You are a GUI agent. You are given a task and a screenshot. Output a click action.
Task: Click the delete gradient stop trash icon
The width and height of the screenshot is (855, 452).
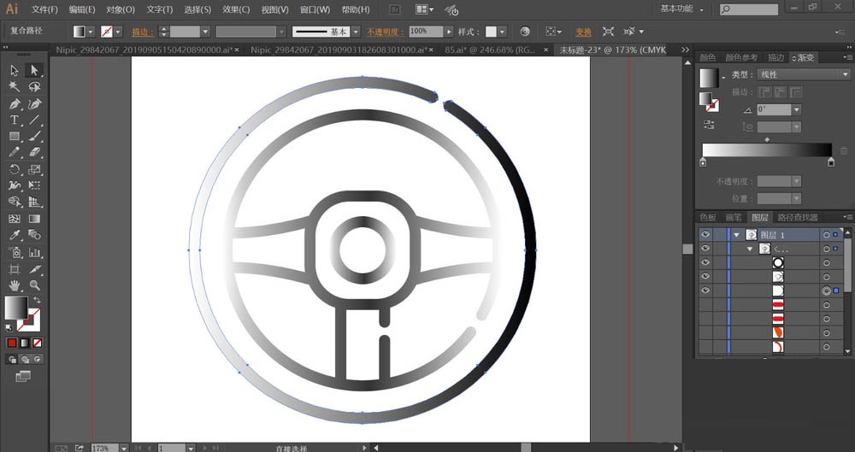pos(844,150)
